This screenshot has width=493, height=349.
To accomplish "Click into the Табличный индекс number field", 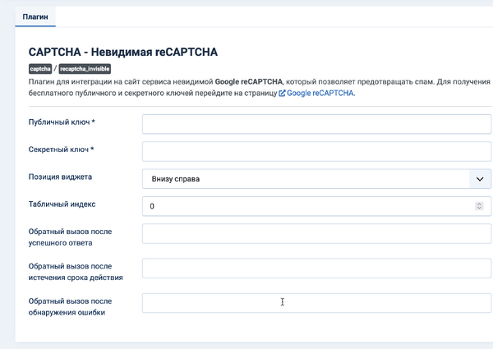I will pyautogui.click(x=316, y=206).
